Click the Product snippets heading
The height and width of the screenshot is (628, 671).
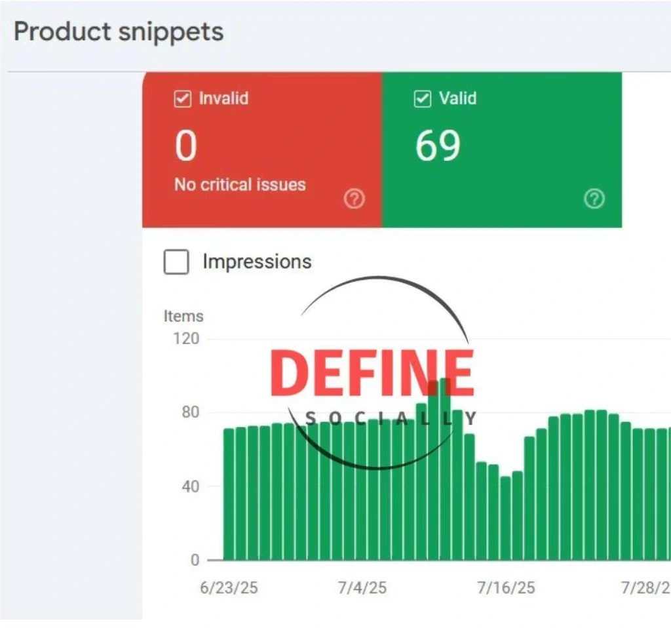tap(119, 32)
